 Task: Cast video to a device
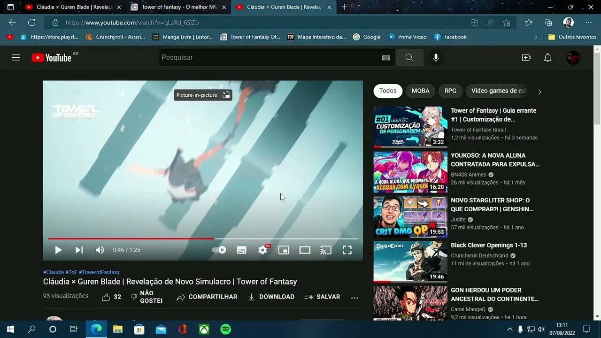[x=326, y=250]
